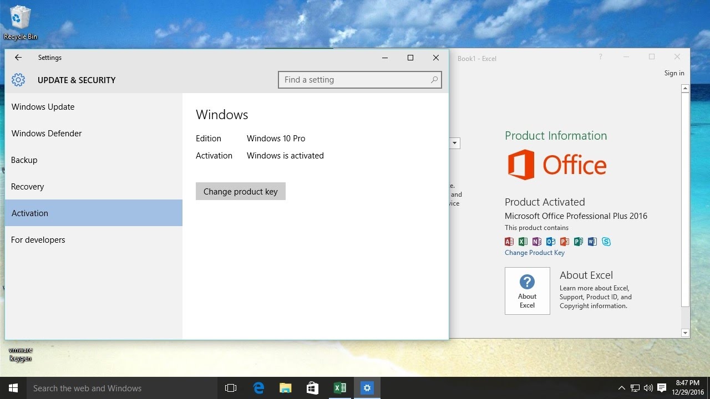The height and width of the screenshot is (399, 710).
Task: Open the Action Center notifications icon
Action: [x=661, y=388]
